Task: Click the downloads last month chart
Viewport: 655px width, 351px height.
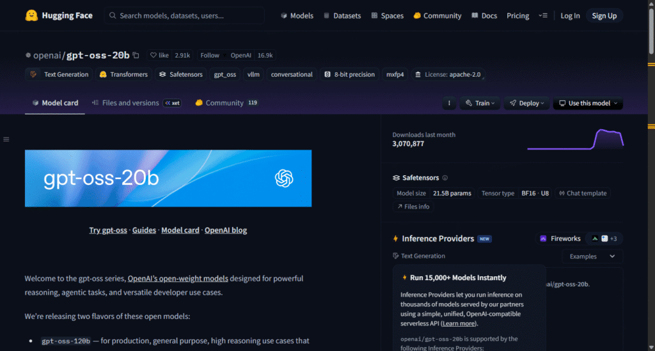Action: pyautogui.click(x=575, y=139)
